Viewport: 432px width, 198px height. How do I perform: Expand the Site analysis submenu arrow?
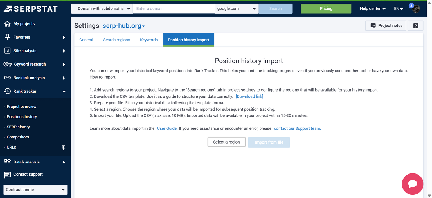click(x=64, y=51)
